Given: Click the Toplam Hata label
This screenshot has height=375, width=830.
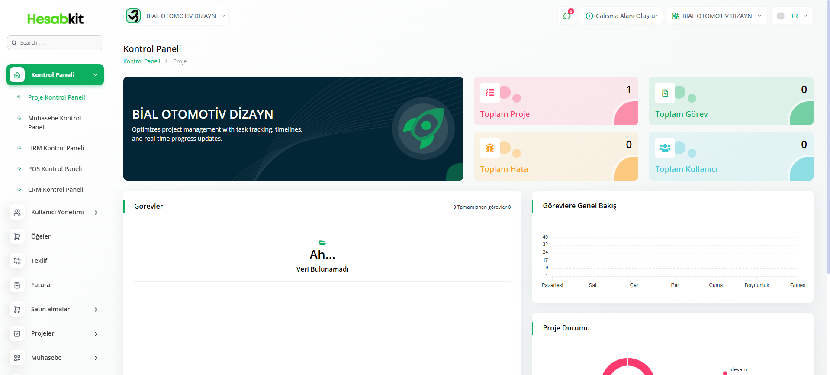Looking at the screenshot, I should [x=504, y=169].
